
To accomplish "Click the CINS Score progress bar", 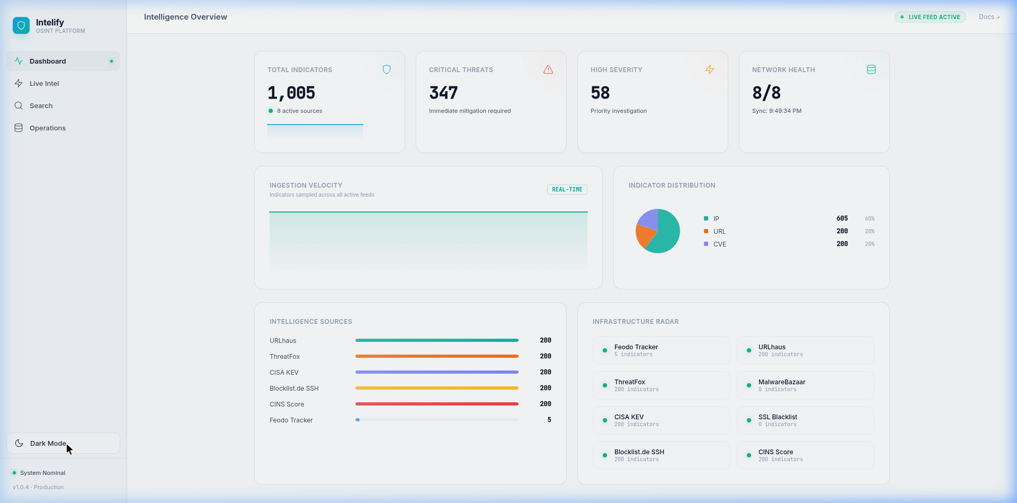I will 436,403.
